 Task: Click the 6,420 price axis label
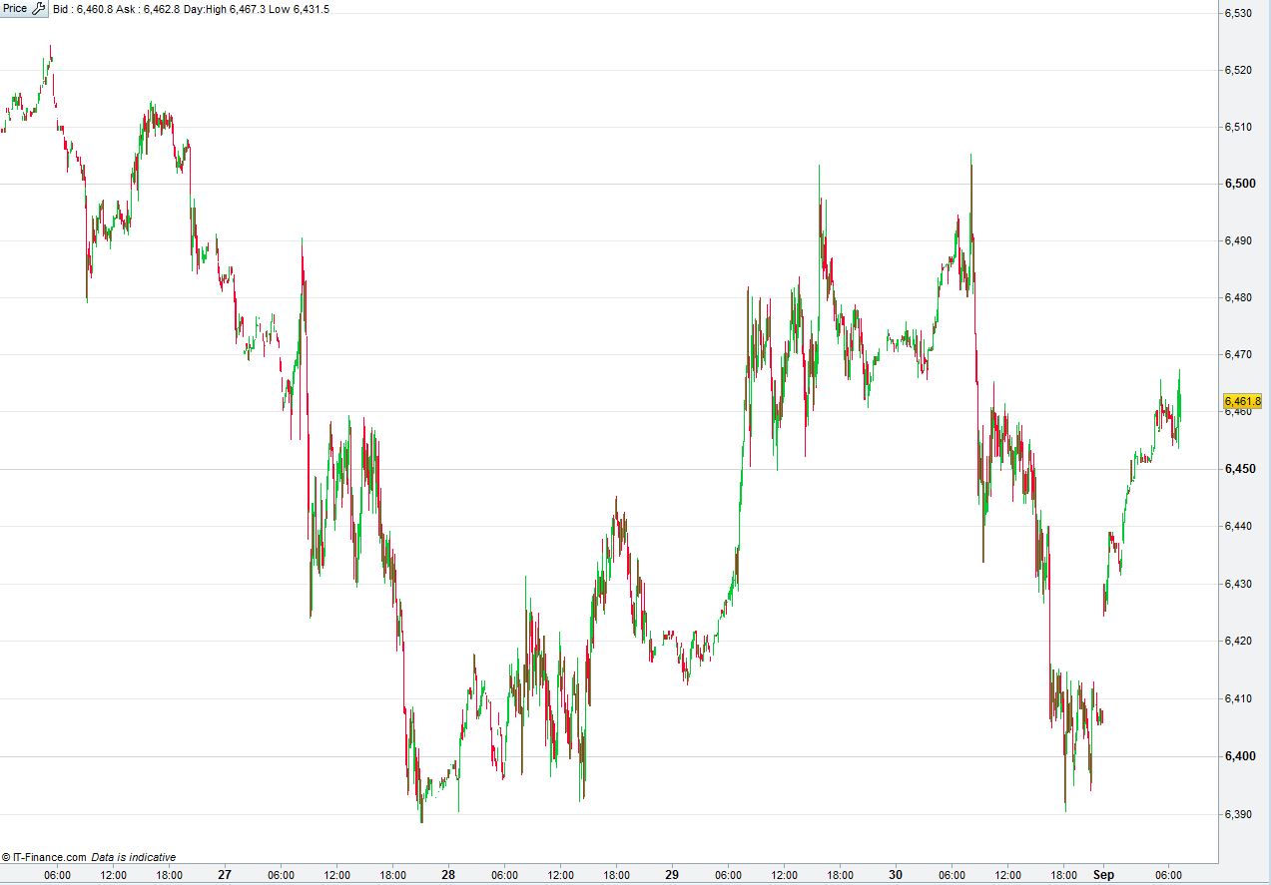(1237, 641)
